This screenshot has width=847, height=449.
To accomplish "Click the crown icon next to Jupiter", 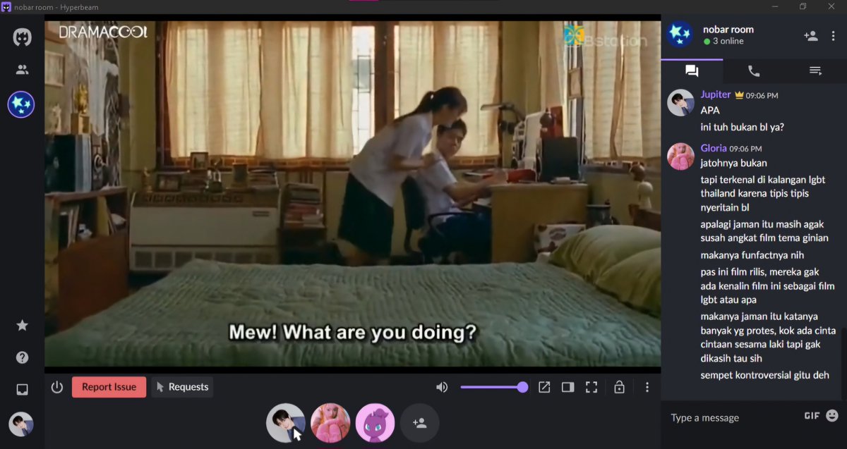I will pyautogui.click(x=739, y=94).
